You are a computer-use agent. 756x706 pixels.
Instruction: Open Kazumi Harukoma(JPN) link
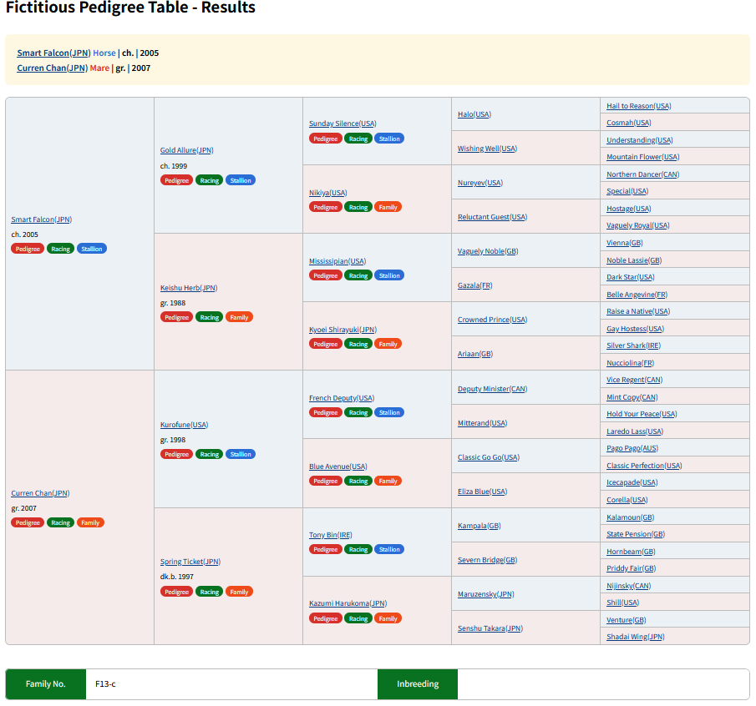click(x=348, y=603)
